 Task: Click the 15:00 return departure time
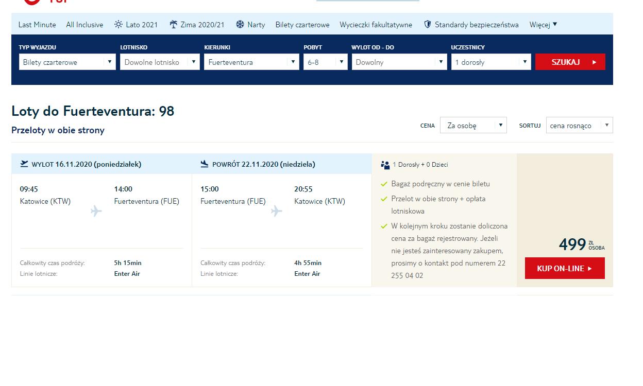pyautogui.click(x=210, y=189)
